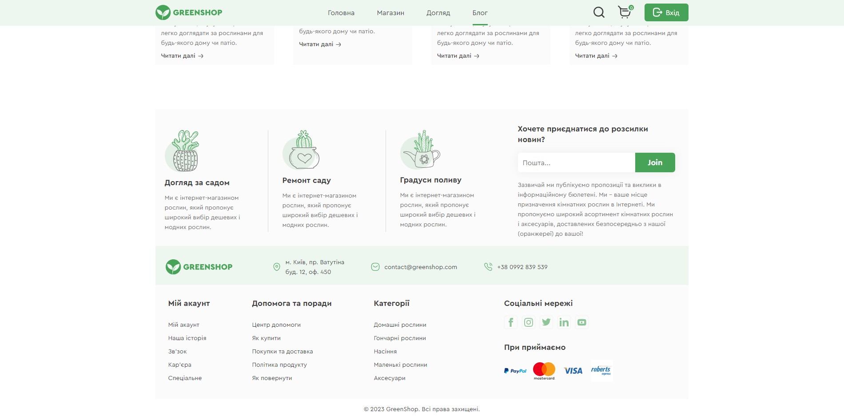
Task: Click the green Вхід login button
Action: coord(666,12)
